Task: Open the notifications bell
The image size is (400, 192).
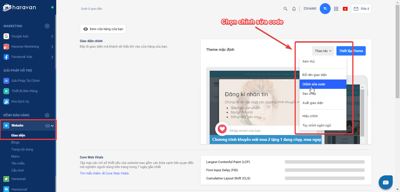Action: tap(294, 9)
